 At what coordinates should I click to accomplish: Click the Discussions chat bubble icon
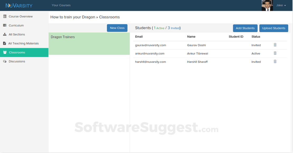point(5,61)
